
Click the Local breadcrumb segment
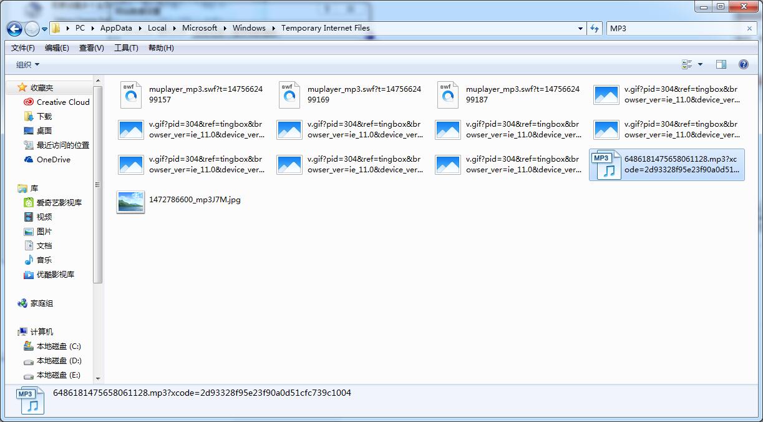(x=157, y=28)
